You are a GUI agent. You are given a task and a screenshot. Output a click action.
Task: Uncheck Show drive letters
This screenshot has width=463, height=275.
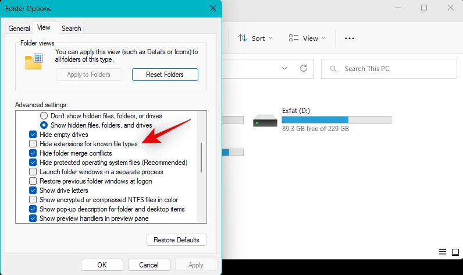point(33,191)
